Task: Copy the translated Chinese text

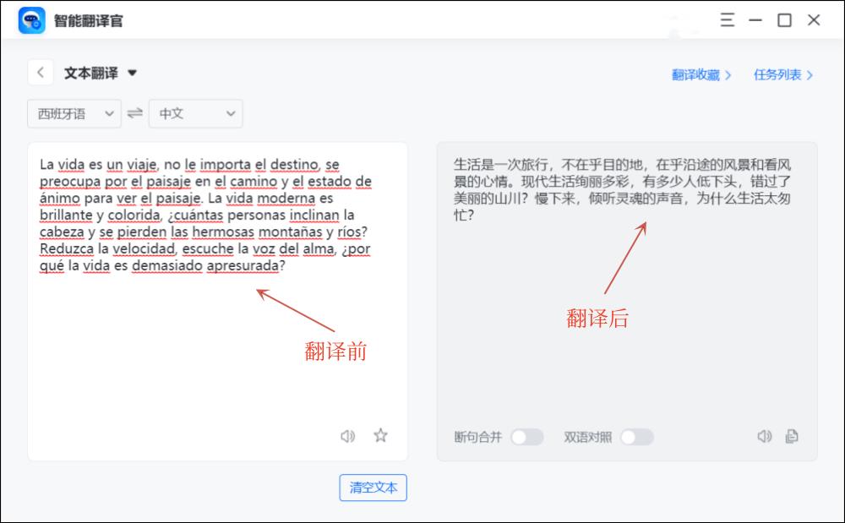Action: point(792,437)
